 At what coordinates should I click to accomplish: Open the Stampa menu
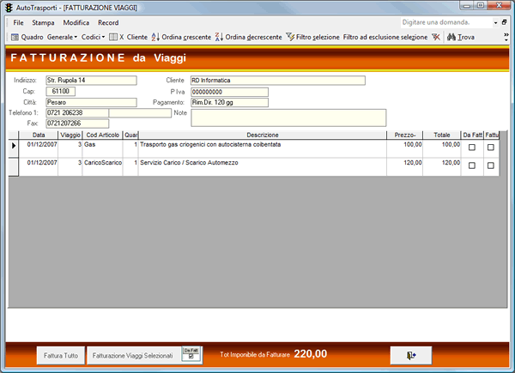click(43, 22)
